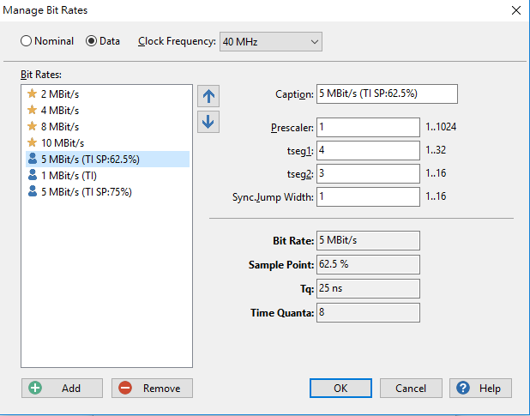Click the tseg1 input field

(368, 150)
